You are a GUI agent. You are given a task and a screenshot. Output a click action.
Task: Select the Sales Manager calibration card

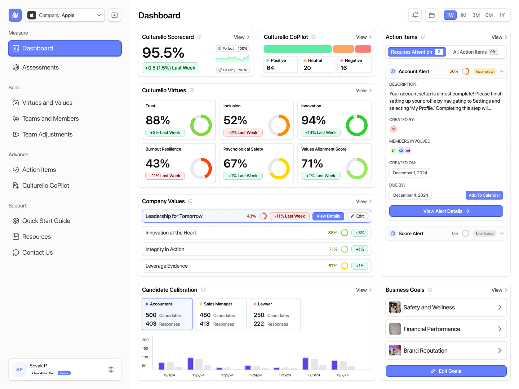pyautogui.click(x=221, y=314)
